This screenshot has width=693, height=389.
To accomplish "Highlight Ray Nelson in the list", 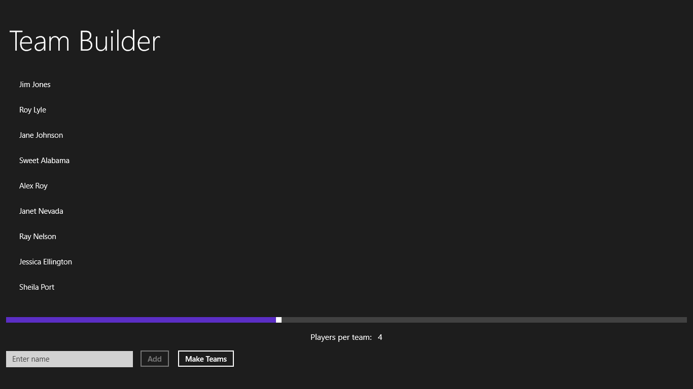I will 38,237.
